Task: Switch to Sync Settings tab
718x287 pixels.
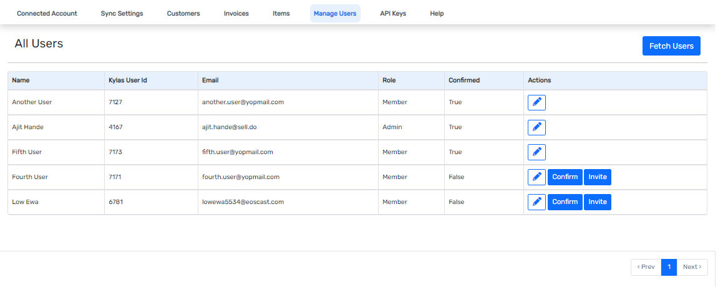Action: pyautogui.click(x=122, y=14)
